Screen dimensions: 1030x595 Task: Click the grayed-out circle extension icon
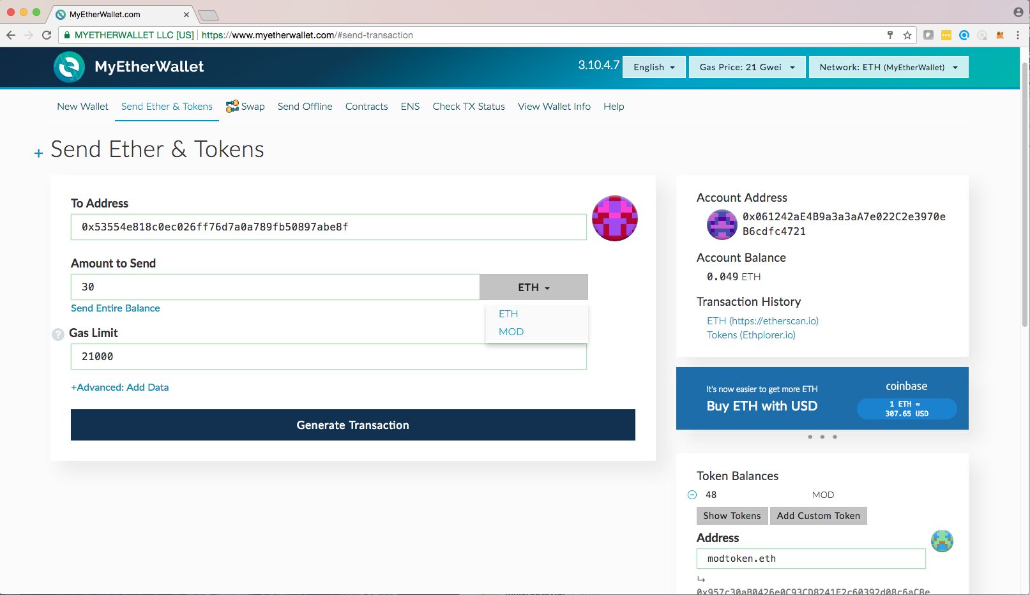tap(982, 35)
